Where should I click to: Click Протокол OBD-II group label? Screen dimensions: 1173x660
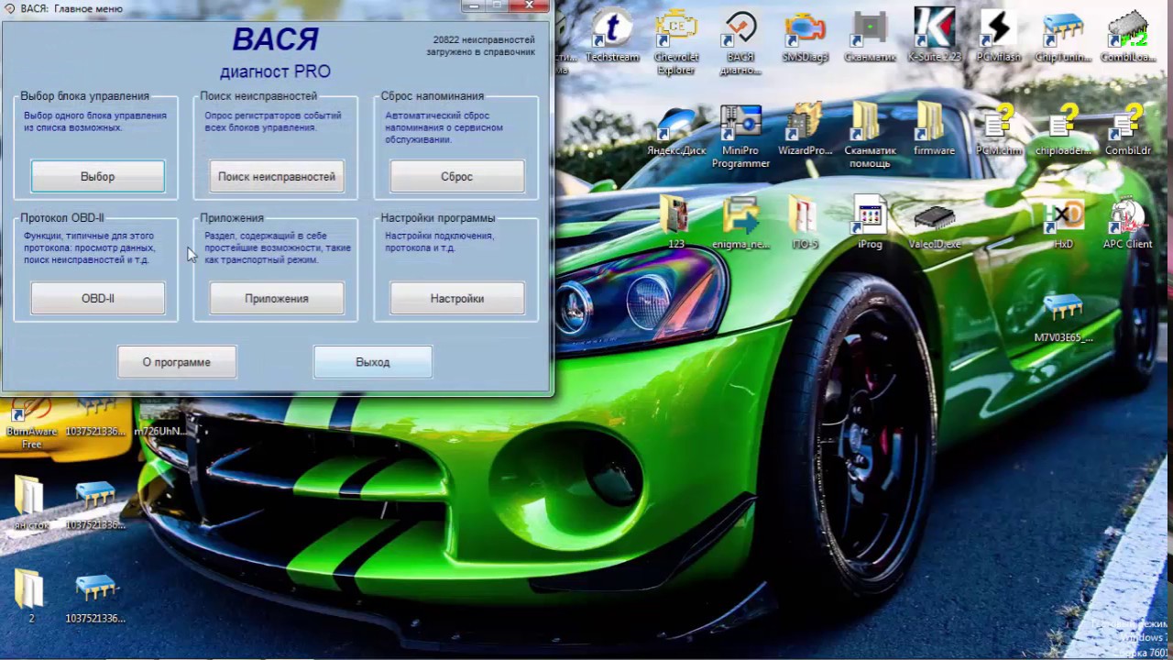coord(62,218)
